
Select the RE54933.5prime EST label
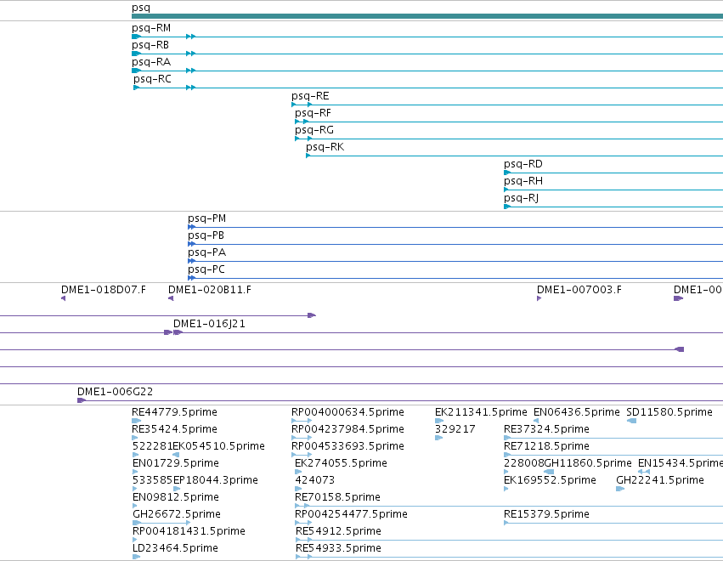338,548
